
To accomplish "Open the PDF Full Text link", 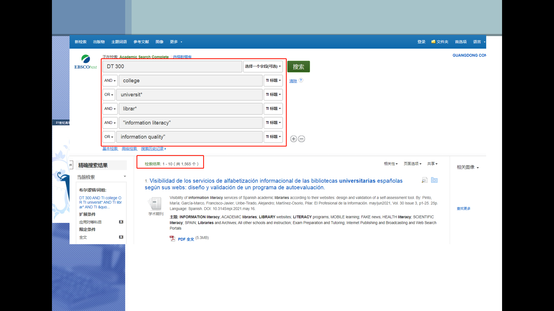I will click(186, 239).
